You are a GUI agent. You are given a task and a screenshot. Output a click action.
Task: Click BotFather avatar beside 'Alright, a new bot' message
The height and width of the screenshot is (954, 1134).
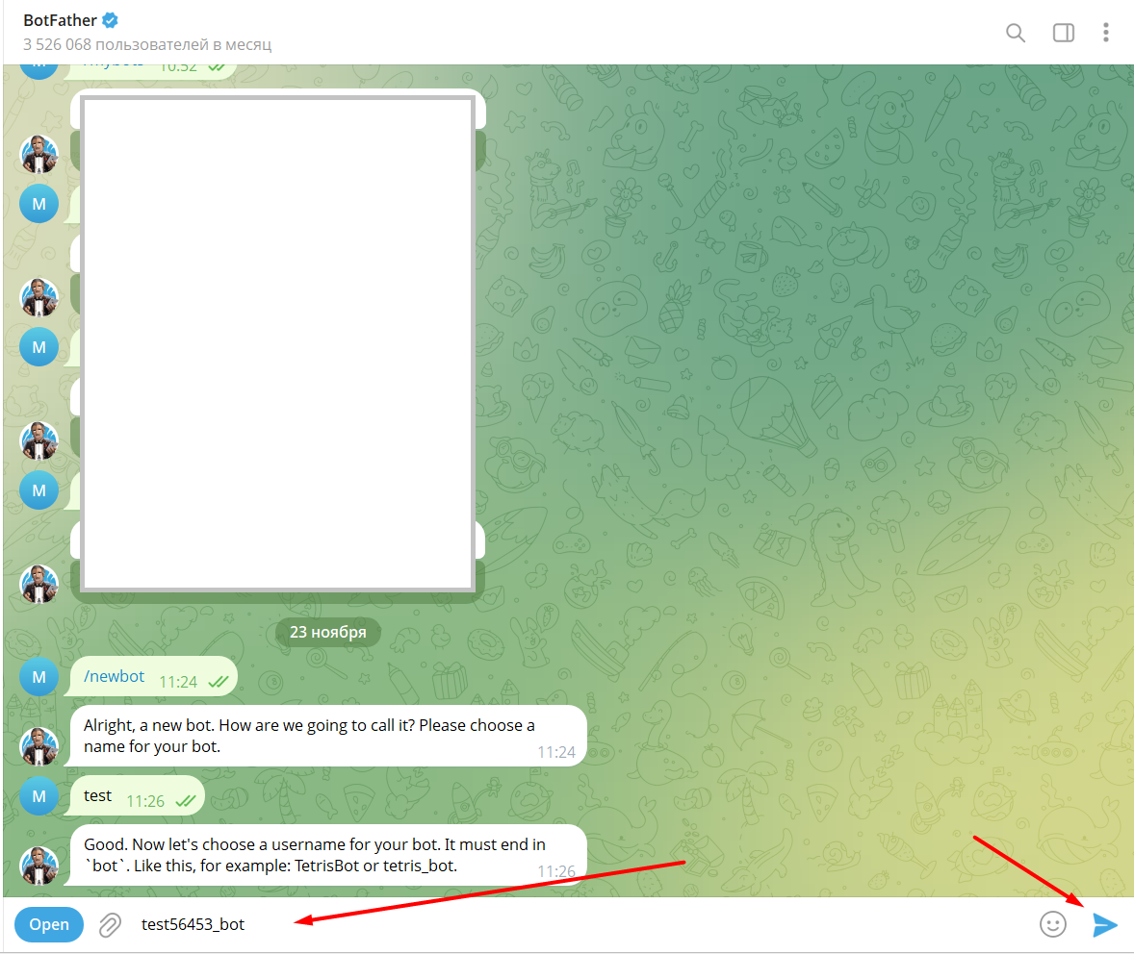(39, 746)
